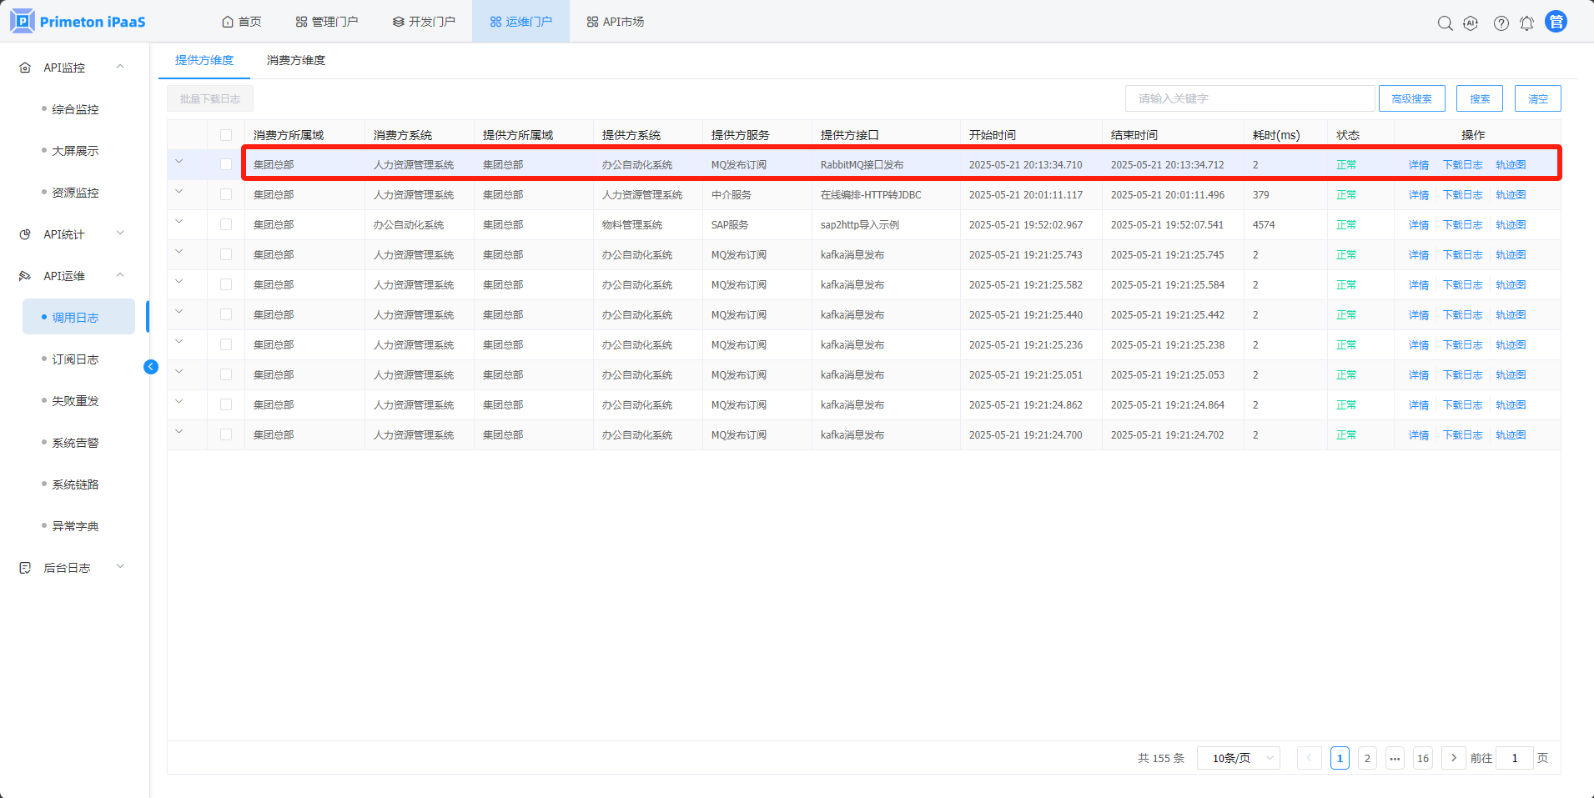Open 订阅日志 in the sidebar
Viewport: 1594px width, 798px height.
(x=75, y=359)
